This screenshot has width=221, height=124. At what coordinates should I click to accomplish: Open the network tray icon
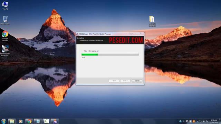(x=200, y=121)
